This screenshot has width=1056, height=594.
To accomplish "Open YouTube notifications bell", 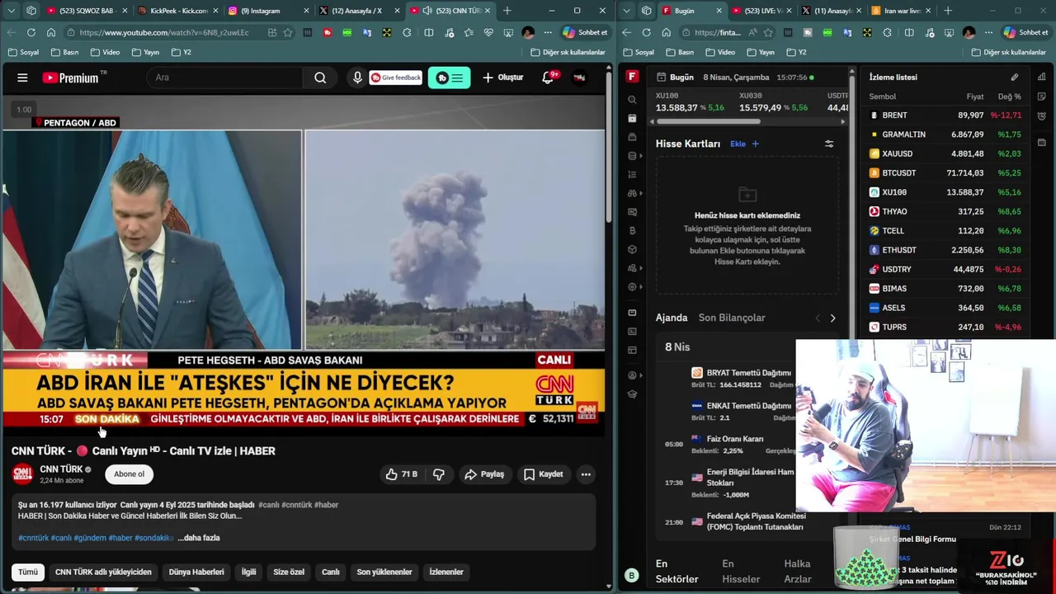I will pos(548,78).
